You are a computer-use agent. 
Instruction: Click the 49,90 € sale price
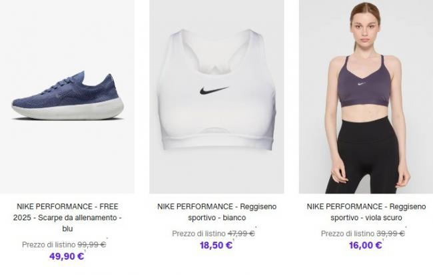[67, 256]
